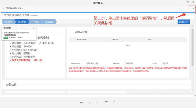Go to the previous image arrow

pos(81,103)
